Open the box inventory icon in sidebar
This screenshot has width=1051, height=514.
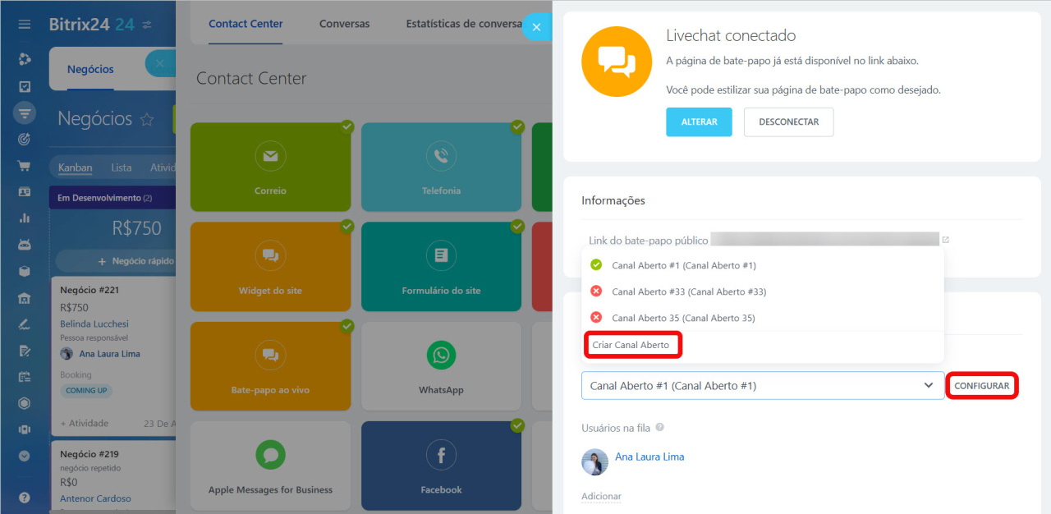click(25, 271)
